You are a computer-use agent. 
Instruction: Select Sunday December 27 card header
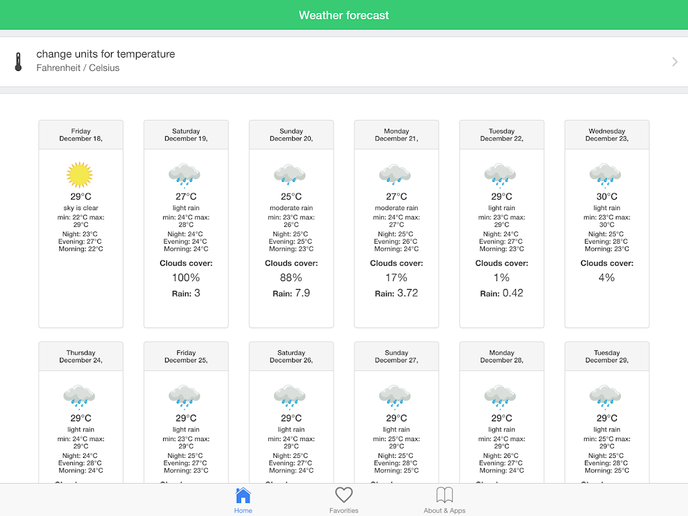tap(397, 356)
